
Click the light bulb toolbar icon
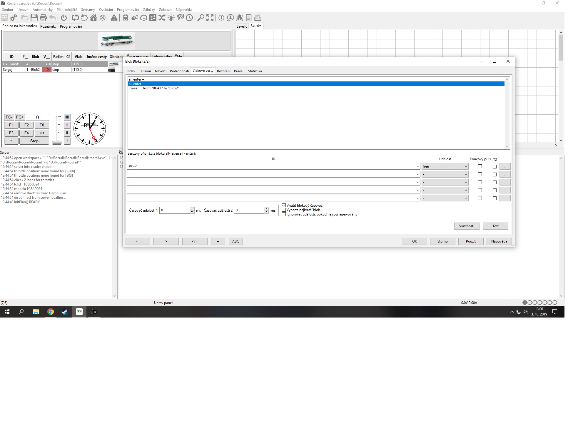click(171, 18)
